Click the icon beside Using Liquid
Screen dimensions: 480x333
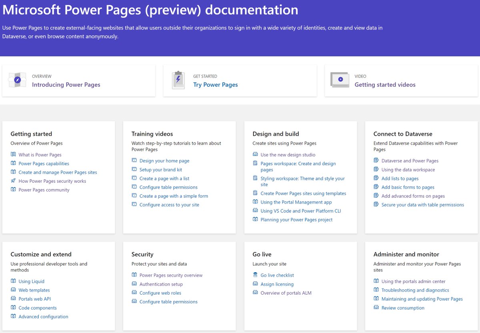pyautogui.click(x=13, y=281)
